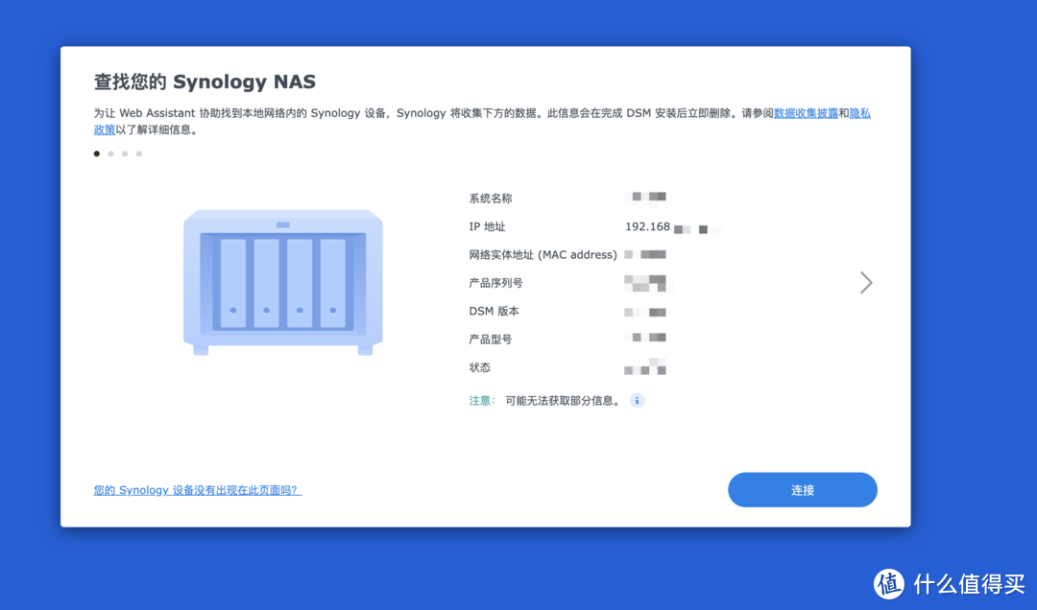Click the 网络实体地址 (MAC address) label
1037x610 pixels.
(543, 254)
